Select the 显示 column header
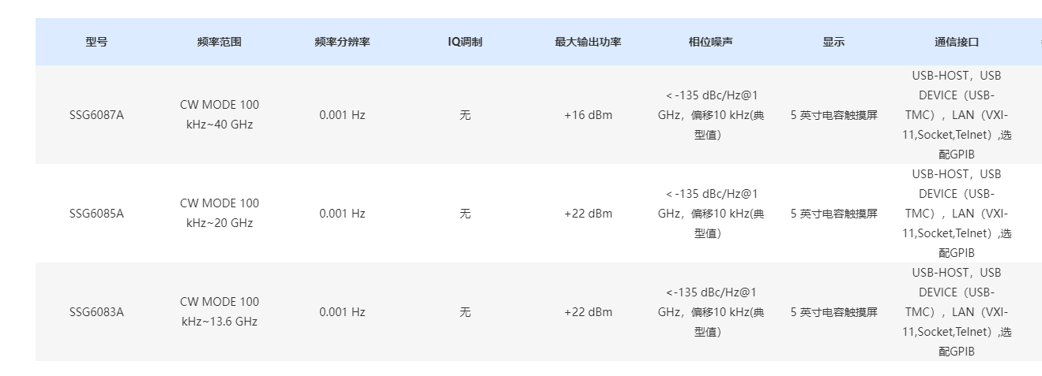1042x376 pixels. click(833, 42)
